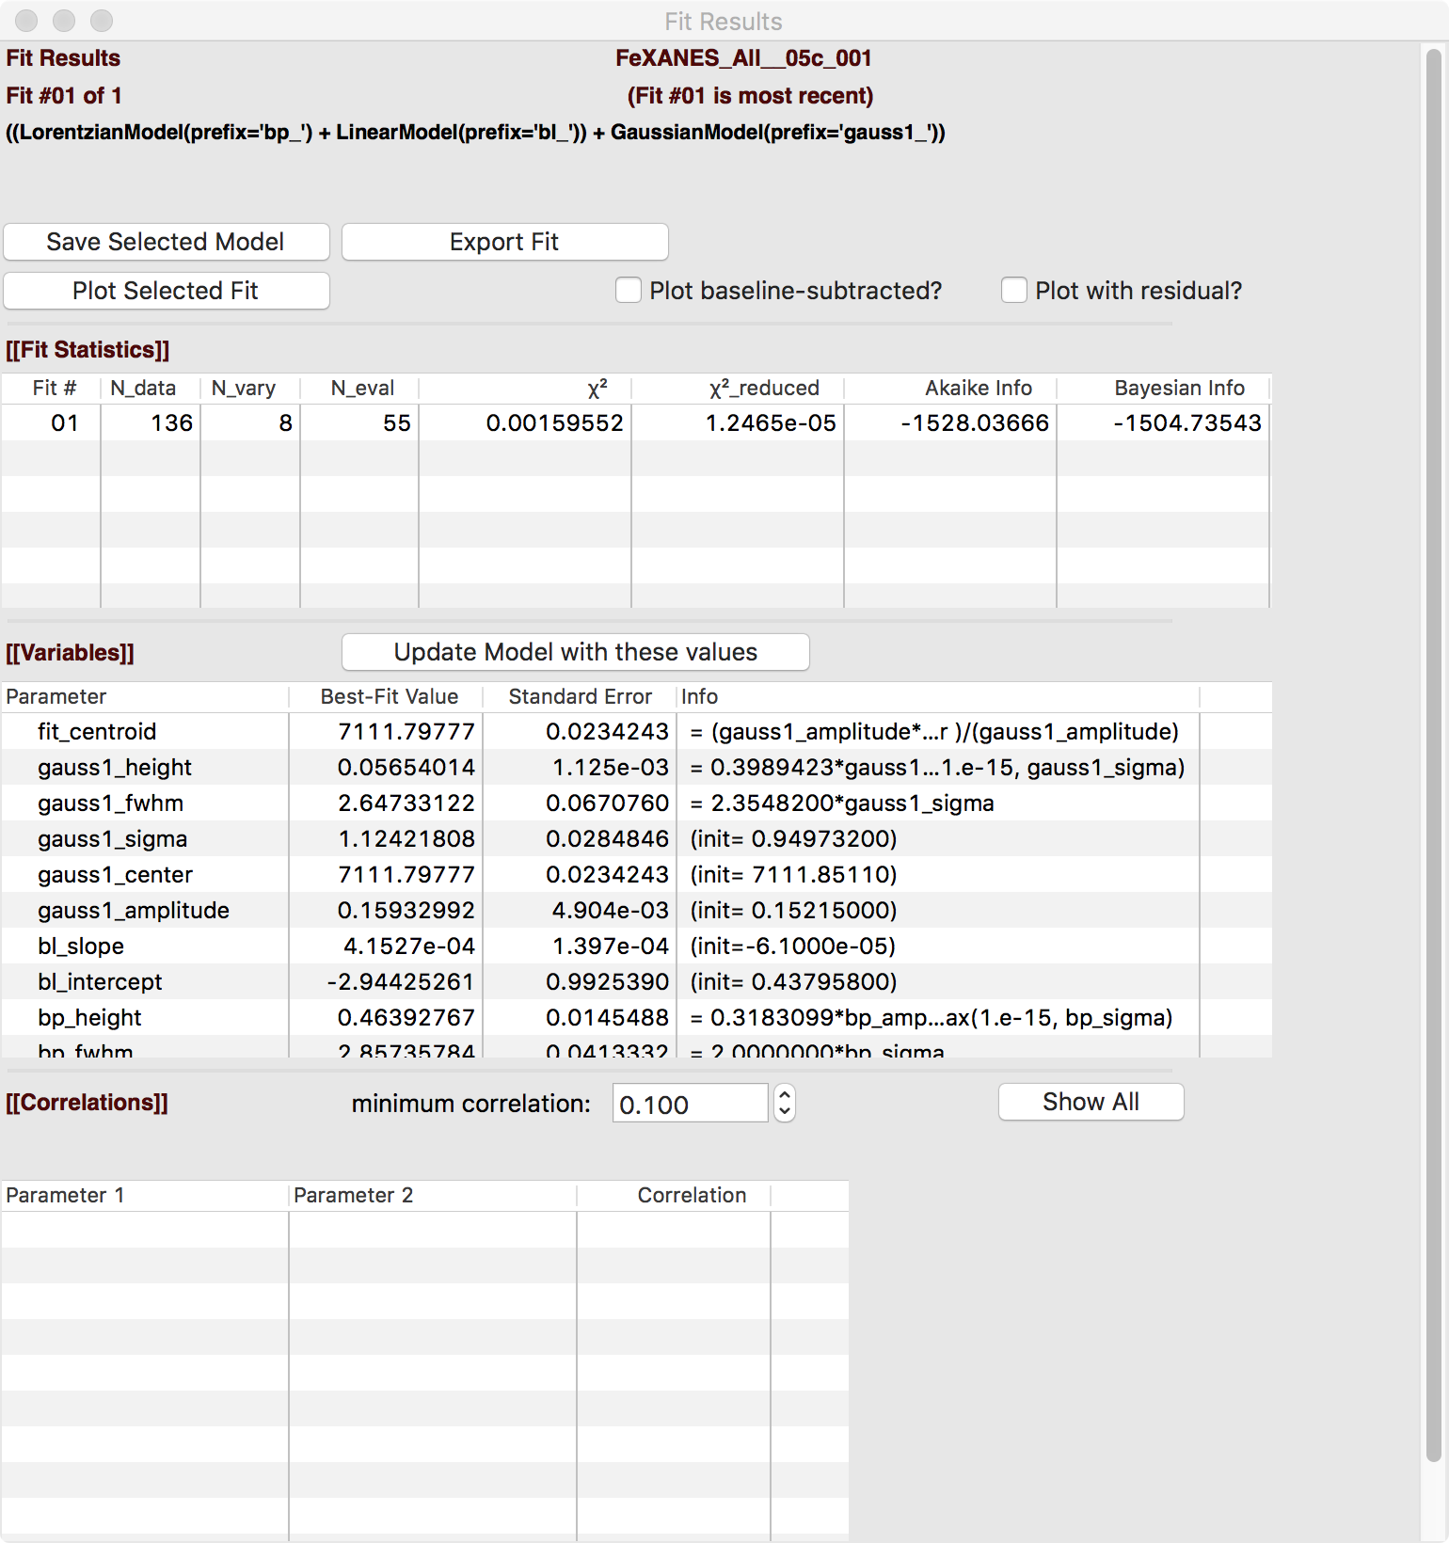
Task: Click Plot Selected Fit
Action: (x=166, y=291)
